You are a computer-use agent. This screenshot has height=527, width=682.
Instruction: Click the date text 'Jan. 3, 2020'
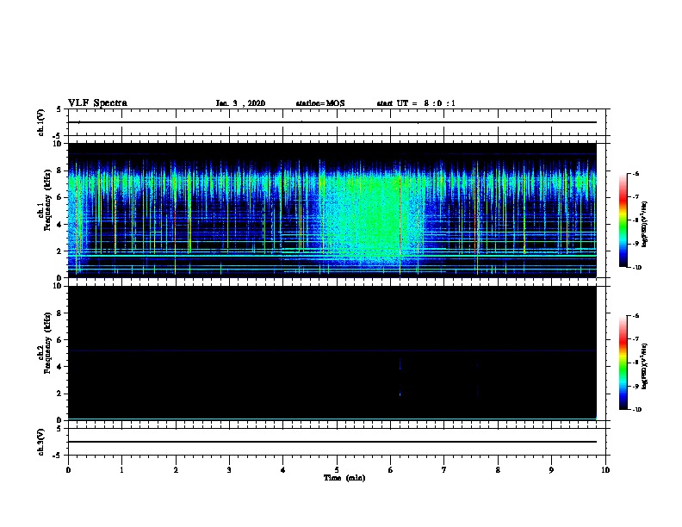coord(240,103)
